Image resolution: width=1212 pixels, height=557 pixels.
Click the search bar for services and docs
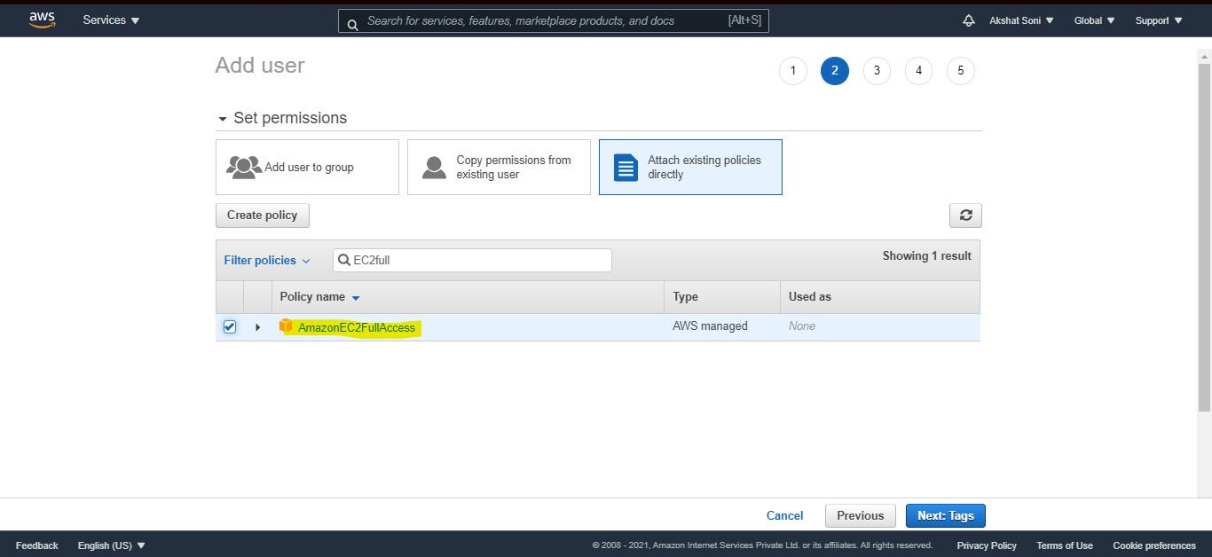click(553, 20)
